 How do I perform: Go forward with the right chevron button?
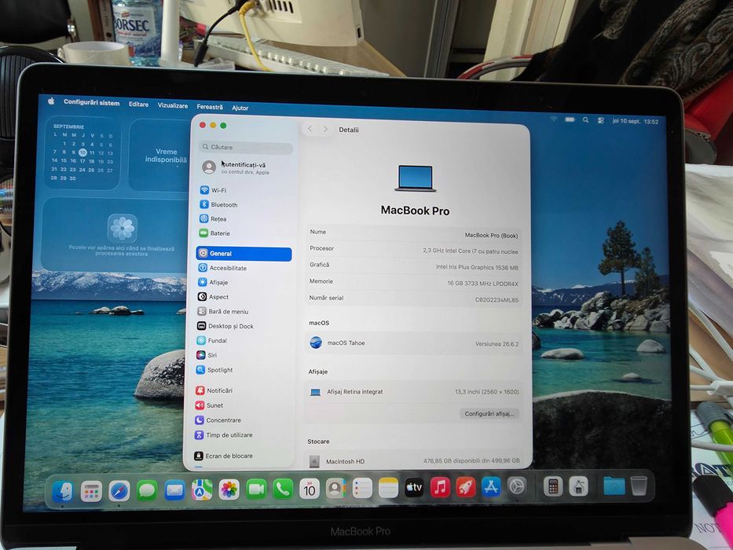[325, 129]
